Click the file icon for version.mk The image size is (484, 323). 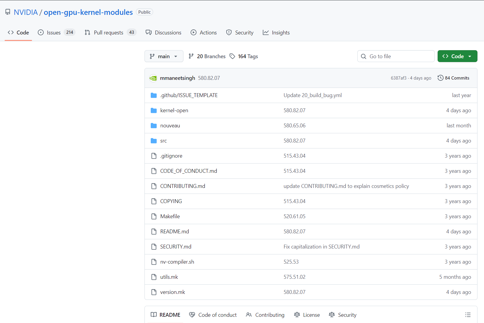click(154, 292)
